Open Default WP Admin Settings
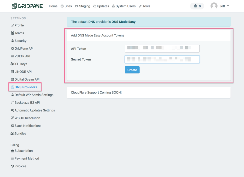Image resolution: width=244 pixels, height=177 pixels. click(x=34, y=95)
